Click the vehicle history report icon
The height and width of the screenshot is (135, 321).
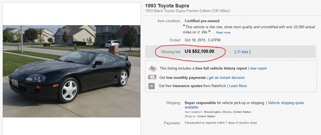153,68
